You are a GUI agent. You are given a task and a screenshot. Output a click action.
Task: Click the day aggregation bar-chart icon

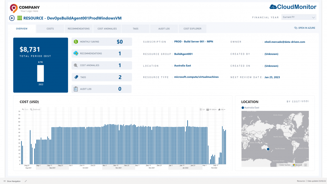[219, 109]
